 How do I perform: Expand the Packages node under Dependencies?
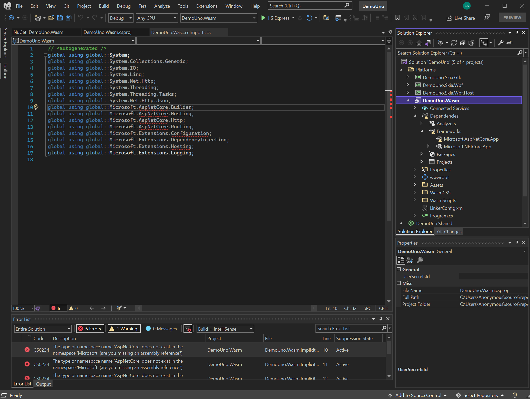422,154
